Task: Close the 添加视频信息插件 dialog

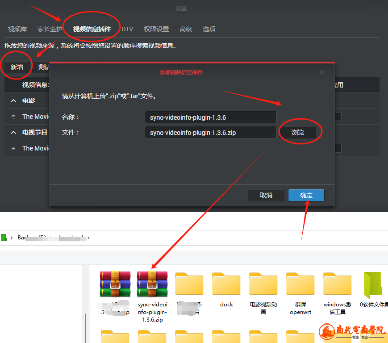Action: 321,72
